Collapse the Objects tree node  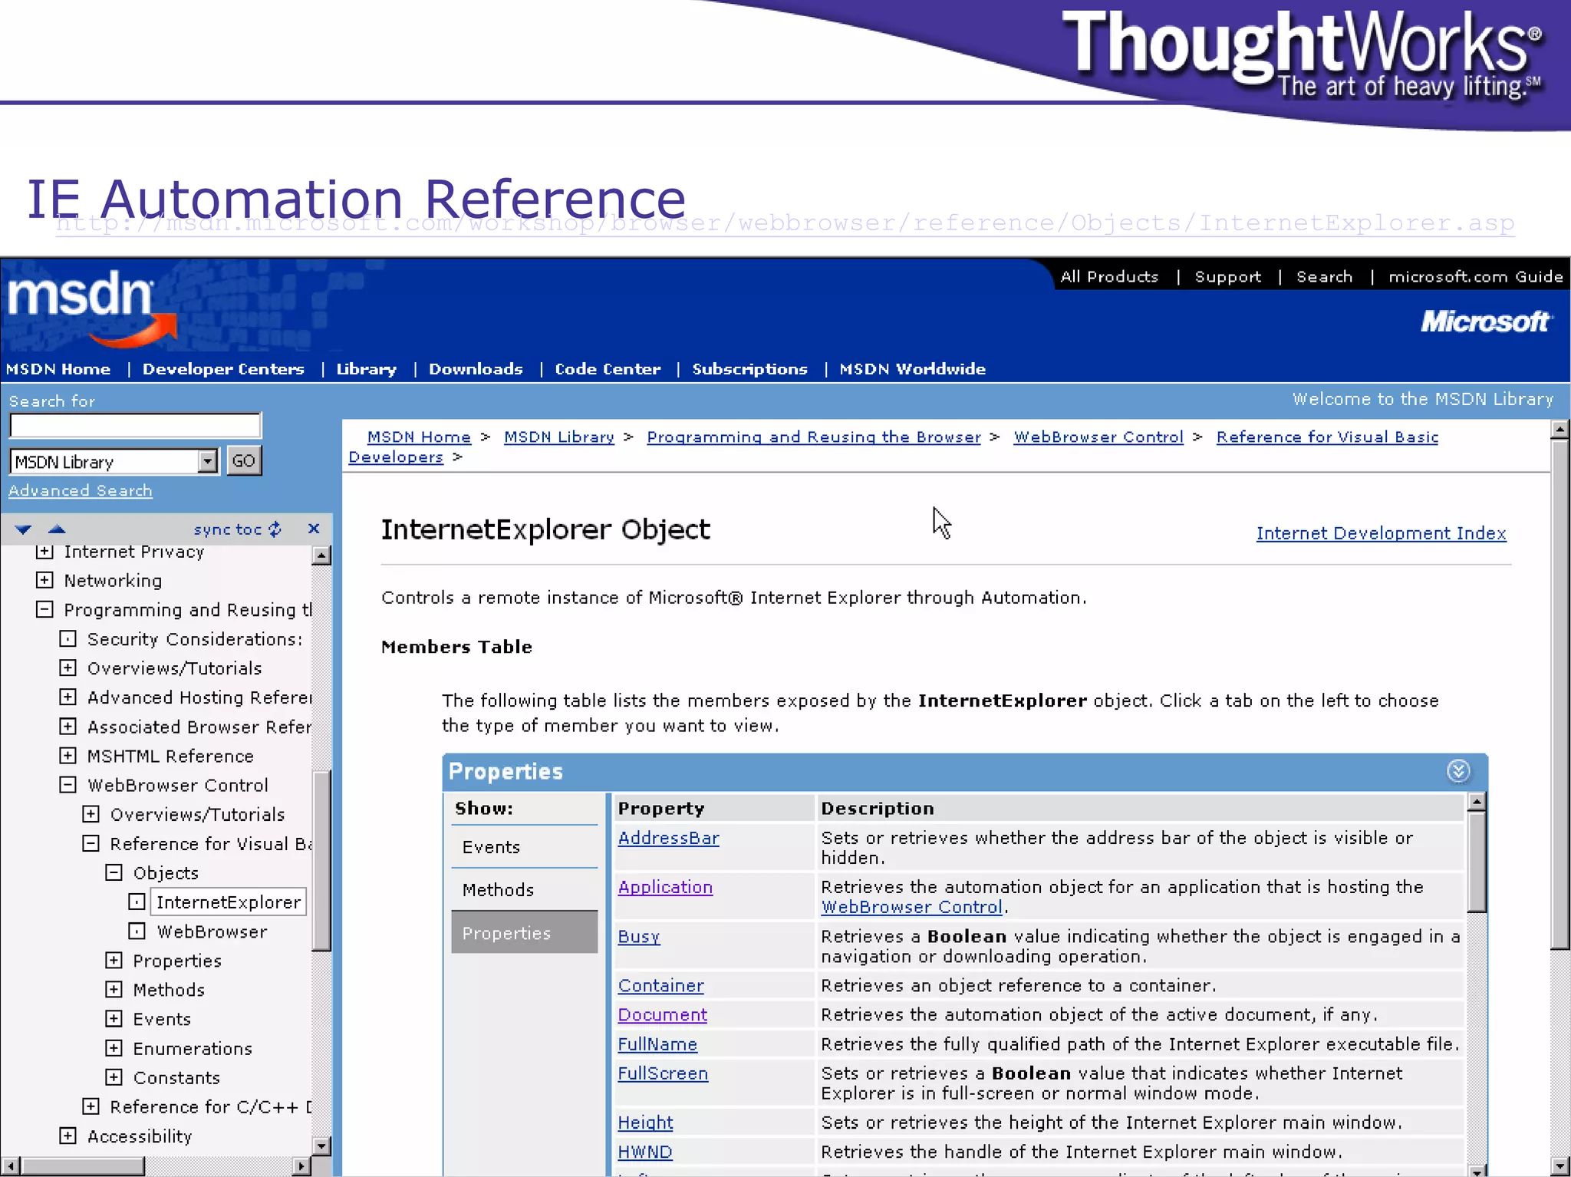pos(114,872)
